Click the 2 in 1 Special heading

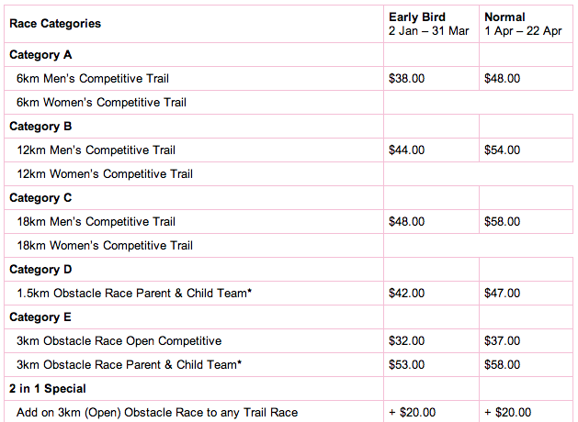click(48, 389)
